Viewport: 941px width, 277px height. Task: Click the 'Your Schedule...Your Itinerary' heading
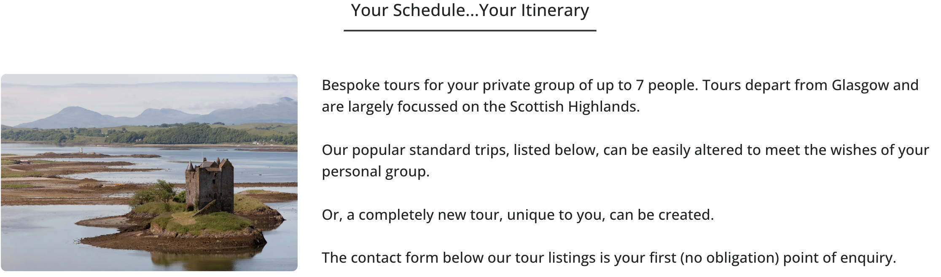470,11
